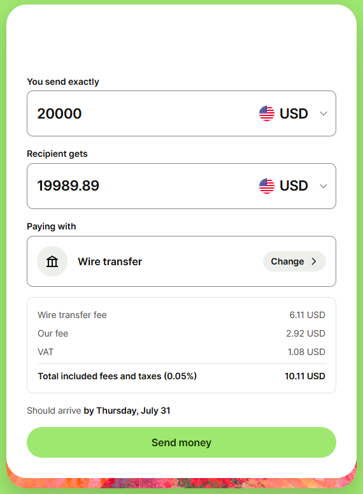Click the US flag in recipient field

coord(267,186)
